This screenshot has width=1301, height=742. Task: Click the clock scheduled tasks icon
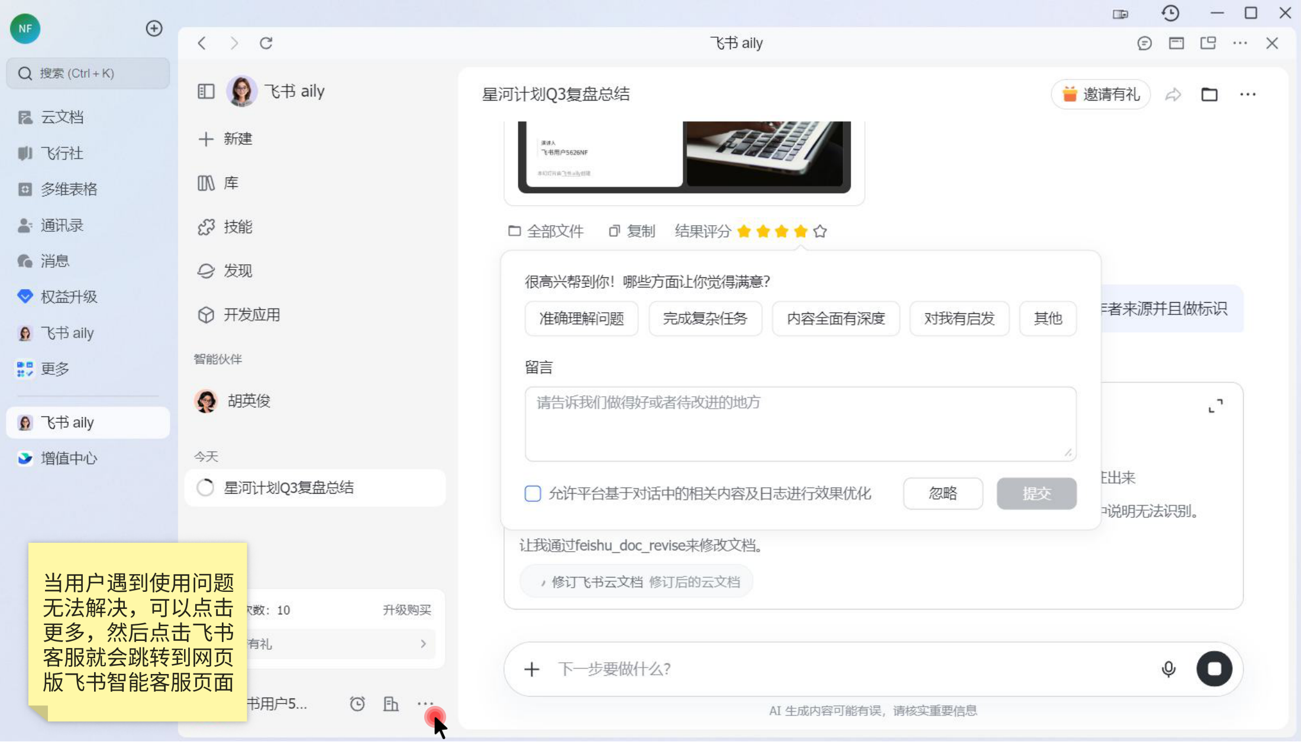tap(357, 704)
